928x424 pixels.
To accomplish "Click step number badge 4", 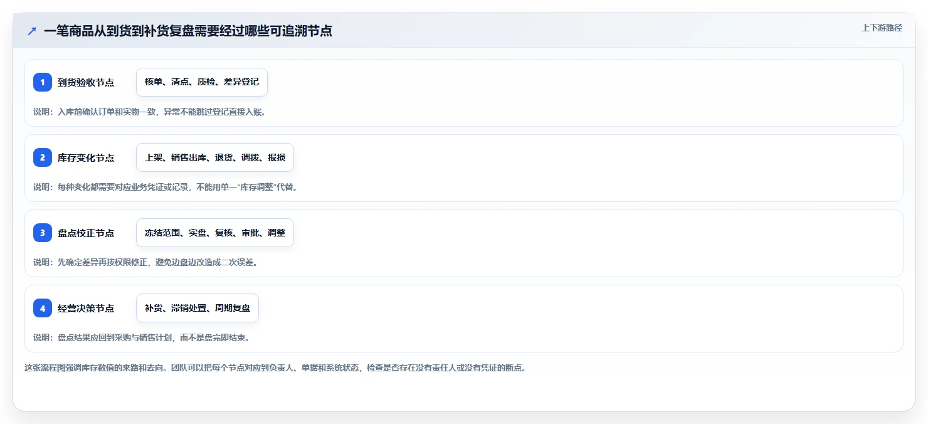I will [43, 308].
